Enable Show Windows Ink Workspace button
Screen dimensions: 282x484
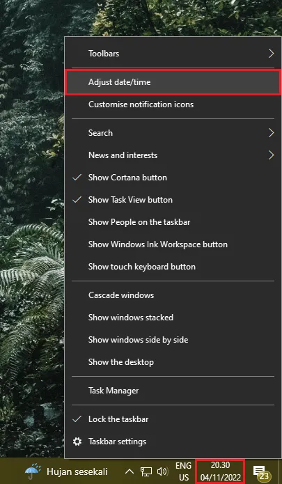173,244
